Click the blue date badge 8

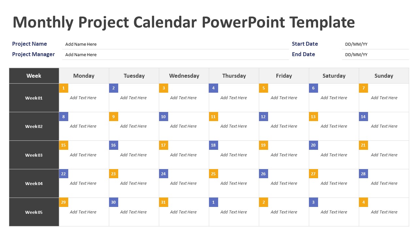[x=63, y=117]
